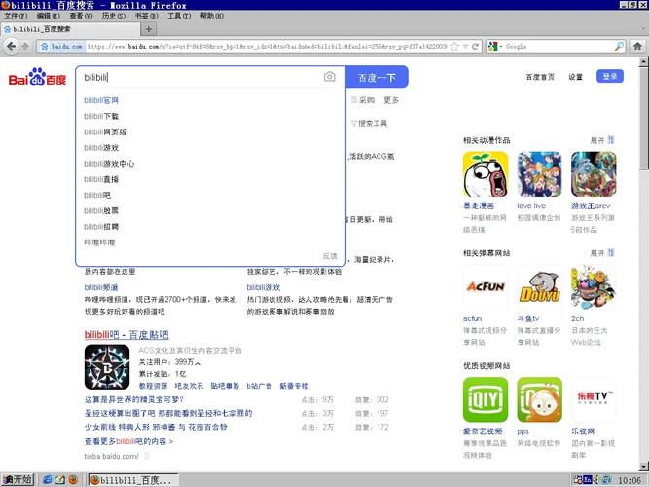Expand 相关动漫作品 section with 展开
This screenshot has width=649, height=487.
tap(602, 140)
